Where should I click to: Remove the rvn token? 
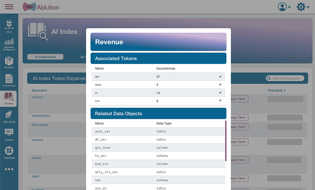(220, 100)
